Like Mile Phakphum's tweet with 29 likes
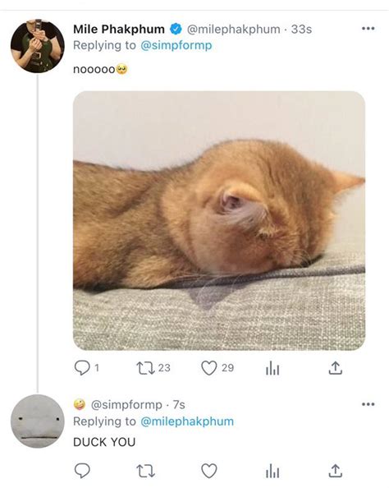 point(209,368)
